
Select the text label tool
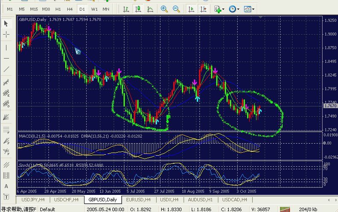click(x=6, y=186)
